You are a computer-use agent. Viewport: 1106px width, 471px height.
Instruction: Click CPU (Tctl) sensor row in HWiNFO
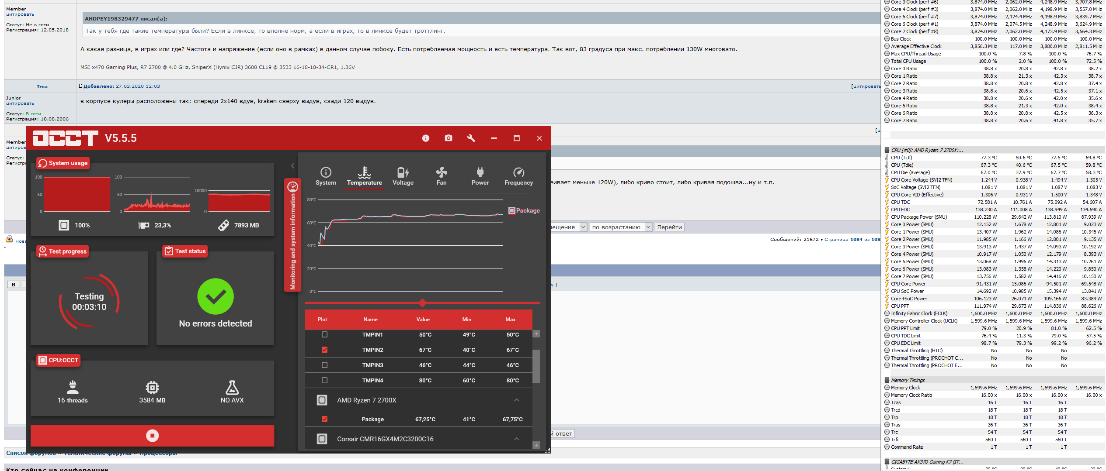(993, 158)
